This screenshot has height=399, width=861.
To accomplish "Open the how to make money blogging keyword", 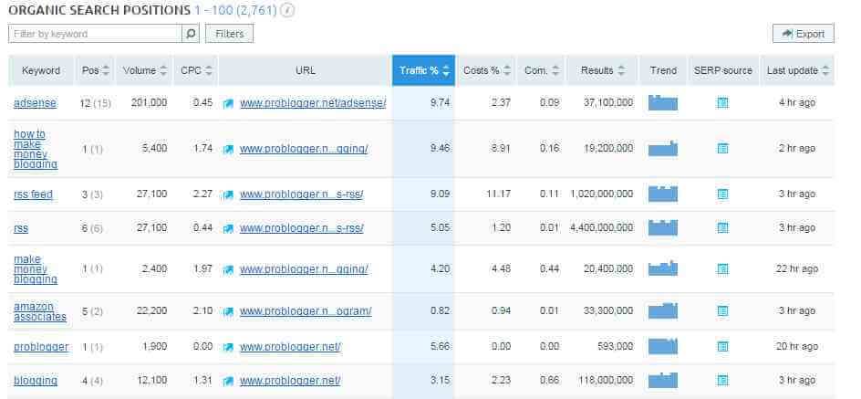I will coord(36,149).
